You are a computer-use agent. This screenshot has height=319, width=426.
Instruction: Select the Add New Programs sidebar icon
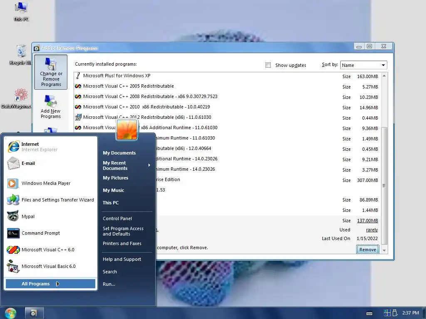(x=51, y=107)
